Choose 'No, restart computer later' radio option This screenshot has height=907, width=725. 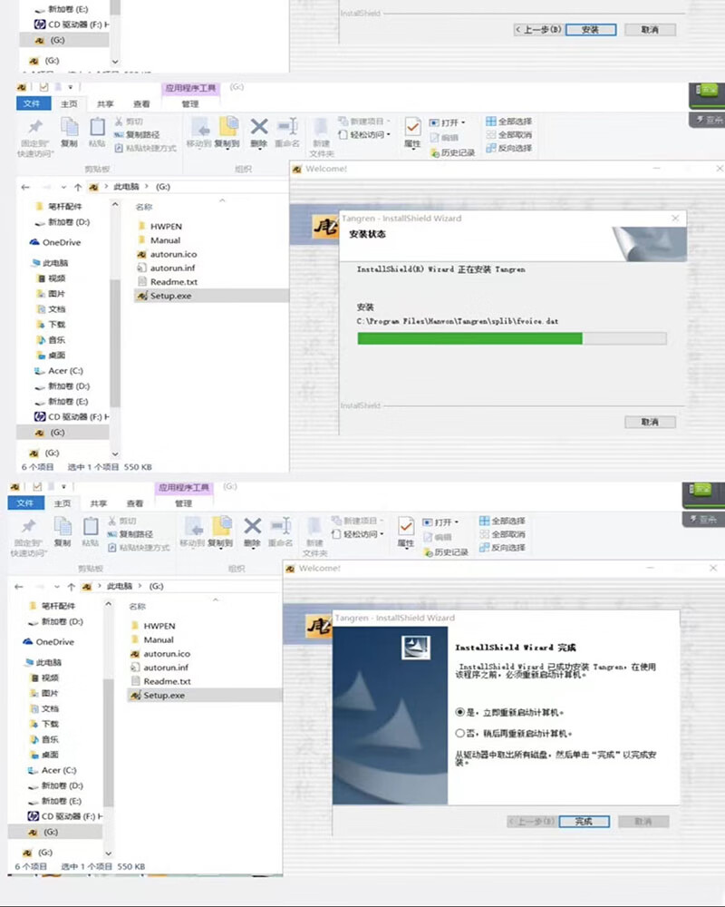pyautogui.click(x=460, y=733)
